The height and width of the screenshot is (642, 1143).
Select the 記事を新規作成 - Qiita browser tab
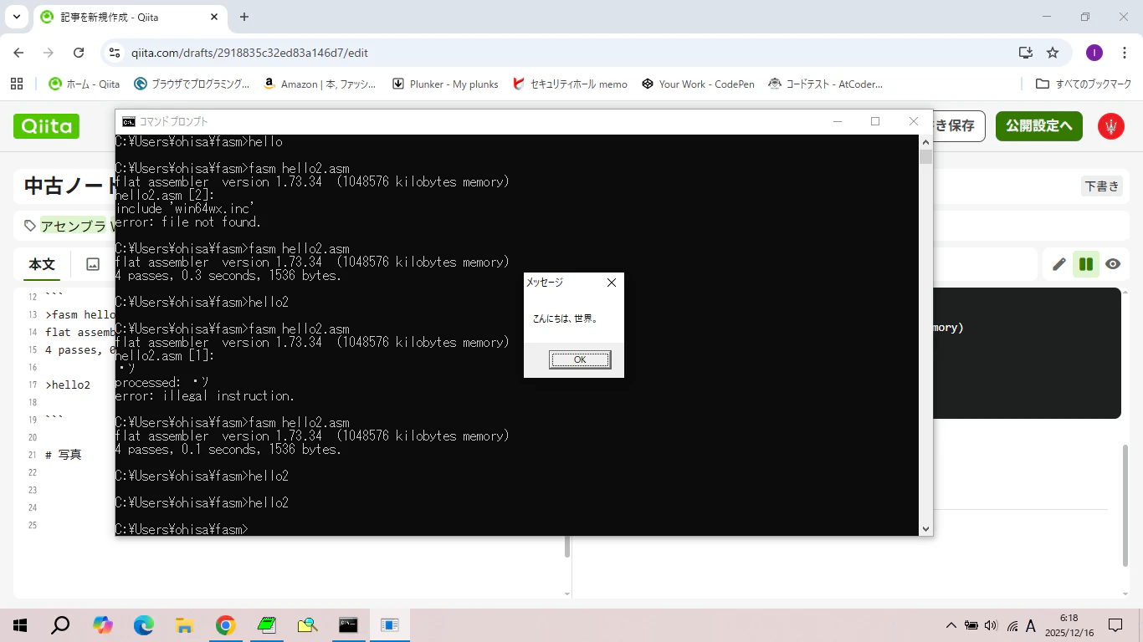tap(129, 17)
